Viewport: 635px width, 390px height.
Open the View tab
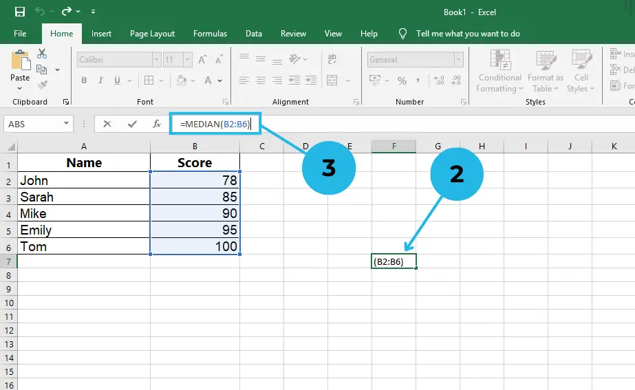[x=333, y=34]
